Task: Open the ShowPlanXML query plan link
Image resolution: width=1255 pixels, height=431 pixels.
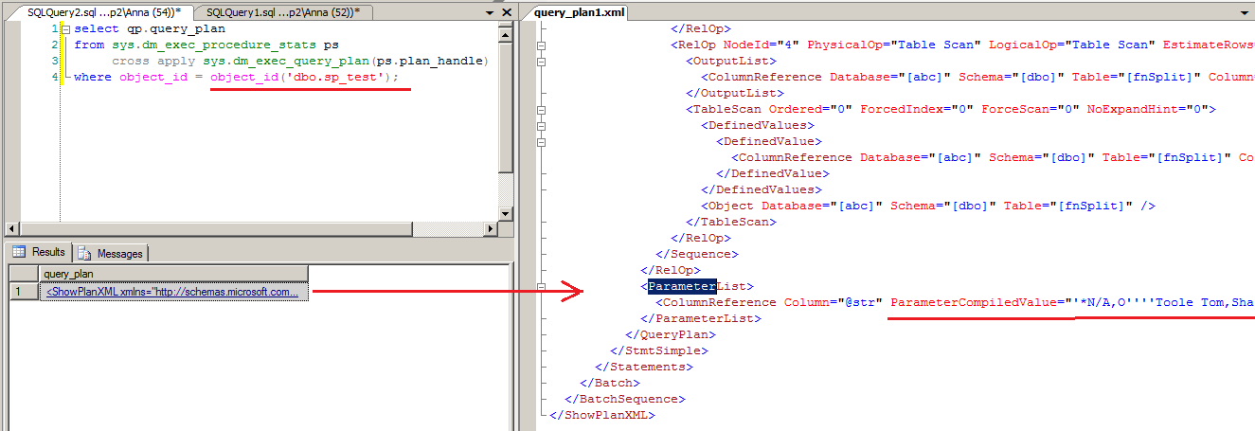Action: coord(171,293)
